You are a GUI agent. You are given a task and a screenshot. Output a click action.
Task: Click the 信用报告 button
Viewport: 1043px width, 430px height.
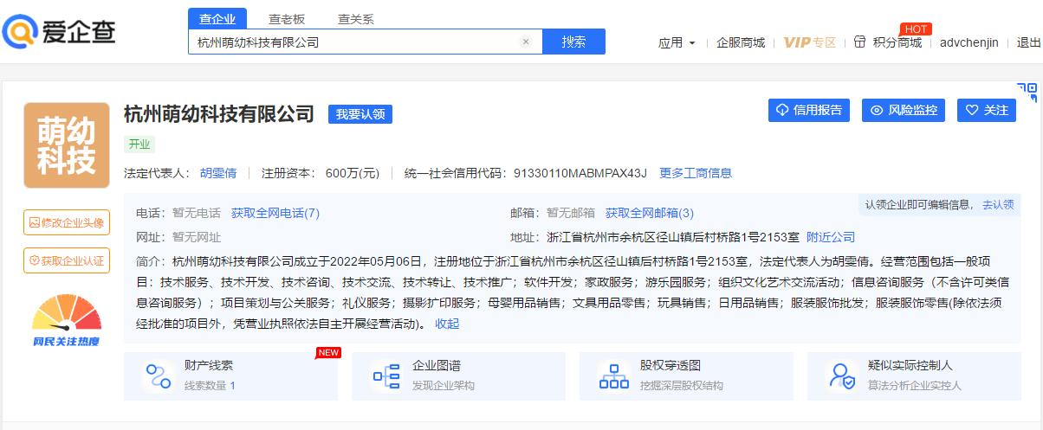809,110
